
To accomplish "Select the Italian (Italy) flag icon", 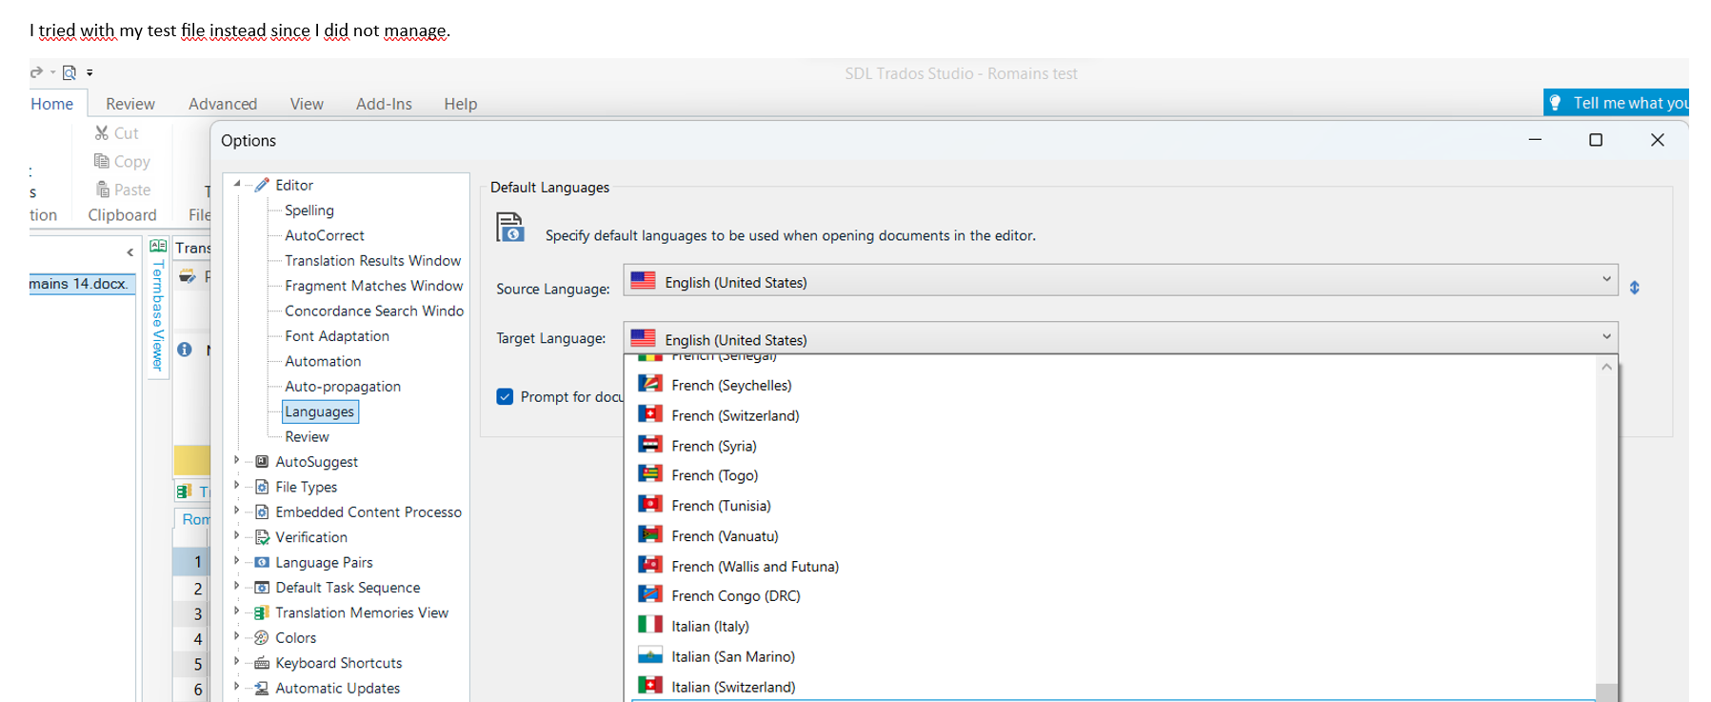I will 650,625.
